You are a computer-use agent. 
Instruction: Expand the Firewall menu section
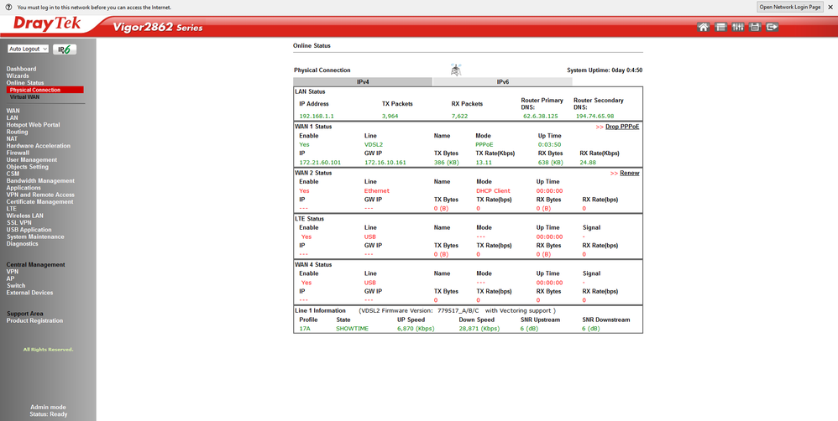18,153
